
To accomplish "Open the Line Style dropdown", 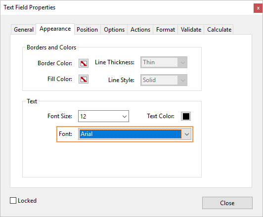I will (x=164, y=80).
